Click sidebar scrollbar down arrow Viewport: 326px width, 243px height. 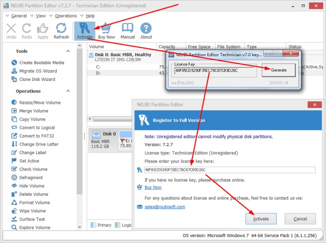79,227
